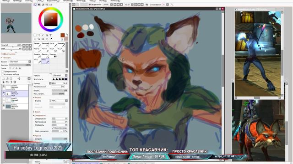The width and height of the screenshot is (293, 164).
Task: Select the eyedropper color picker tool
Action: [51, 39]
